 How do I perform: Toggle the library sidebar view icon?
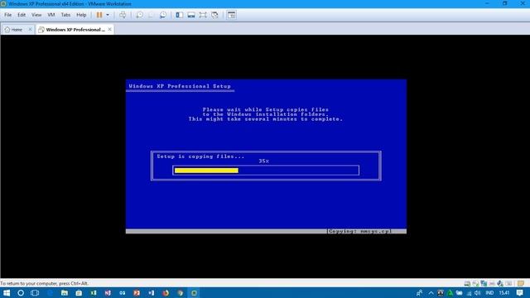180,15
